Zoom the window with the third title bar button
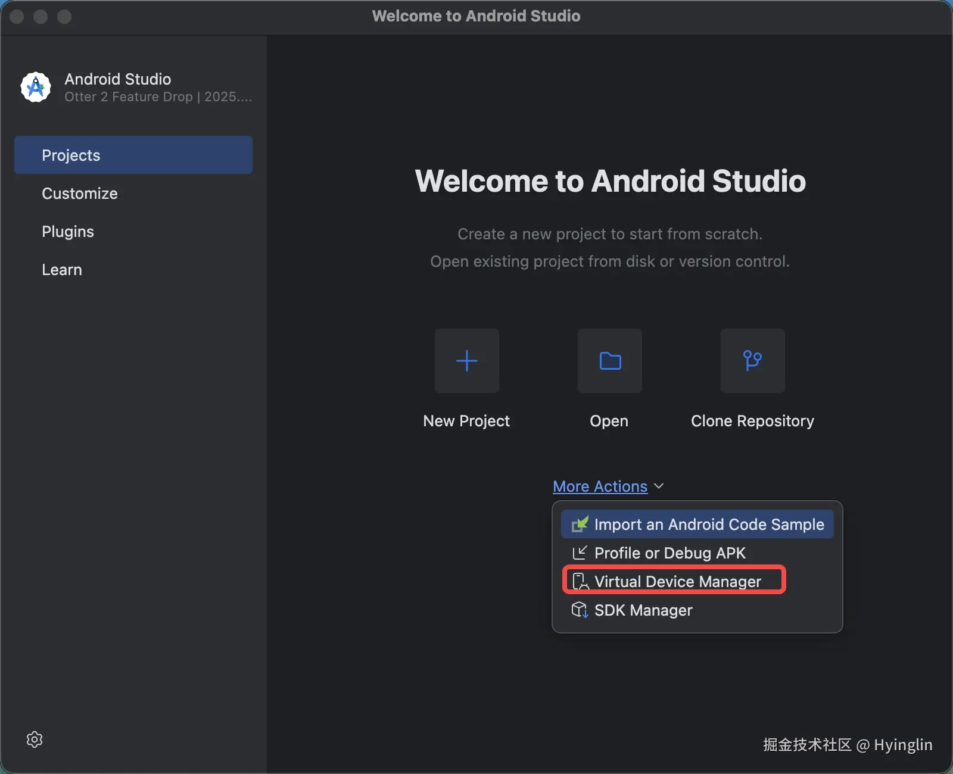 click(64, 17)
